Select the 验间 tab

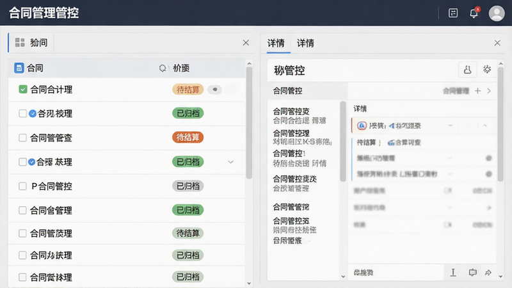point(31,42)
